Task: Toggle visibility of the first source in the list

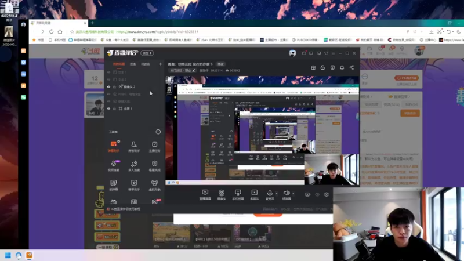Action: (108, 72)
